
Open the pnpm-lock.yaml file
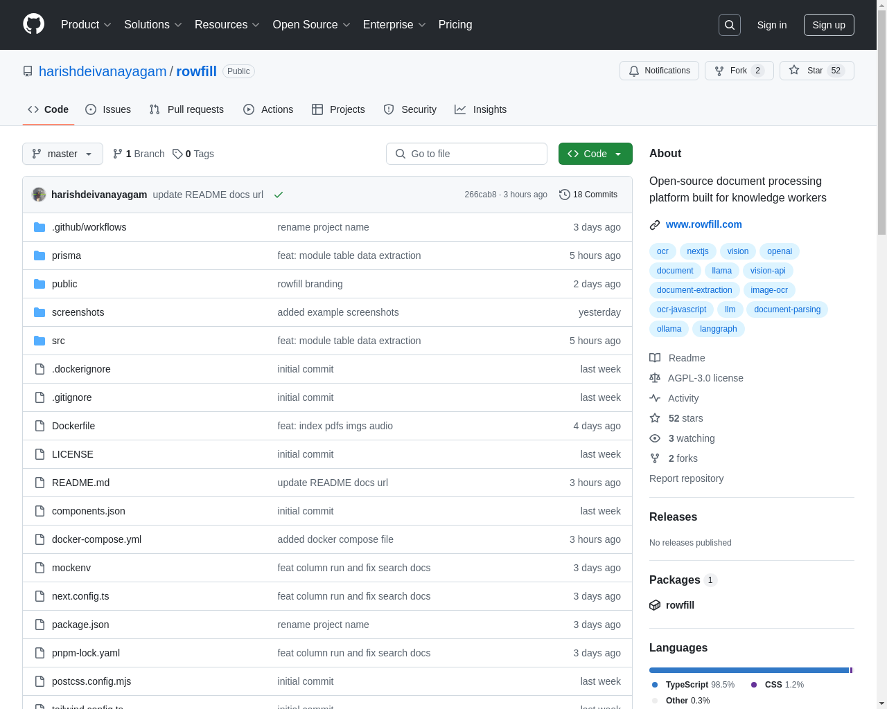[86, 653]
